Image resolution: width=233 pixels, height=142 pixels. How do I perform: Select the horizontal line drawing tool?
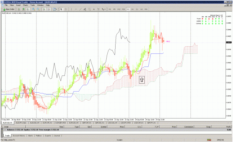click(x=76, y=9)
